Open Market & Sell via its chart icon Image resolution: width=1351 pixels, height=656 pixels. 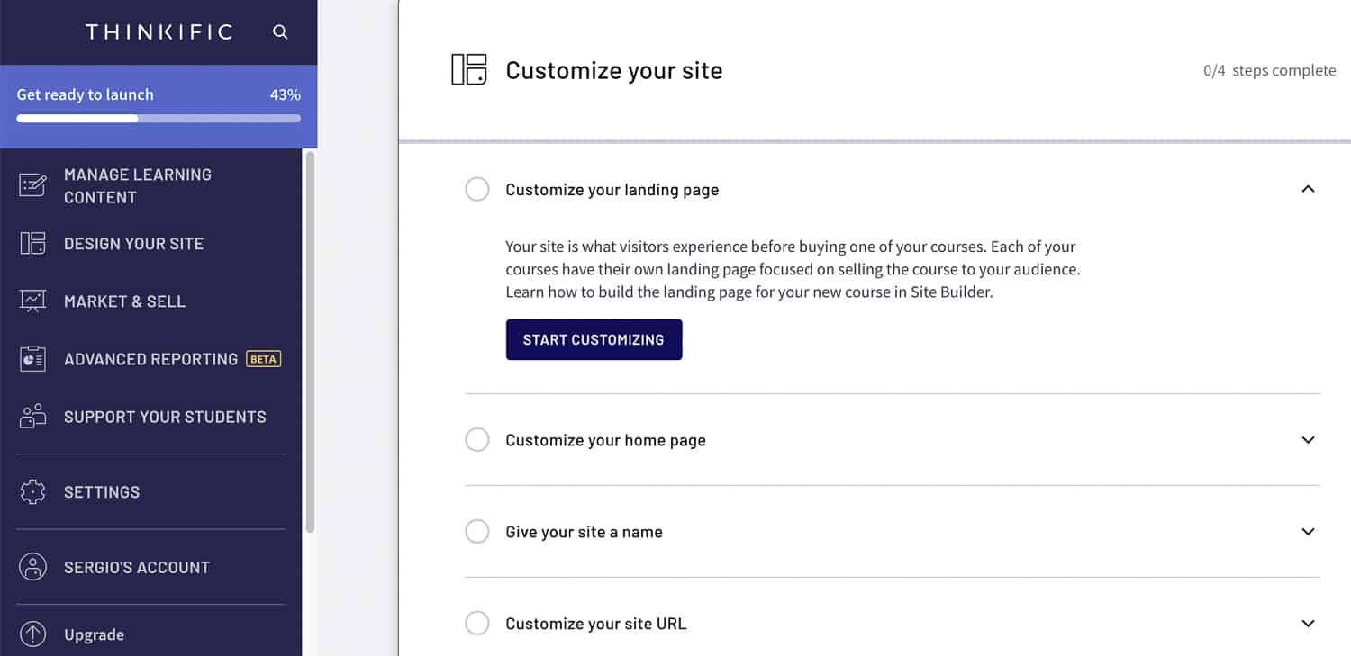click(32, 301)
